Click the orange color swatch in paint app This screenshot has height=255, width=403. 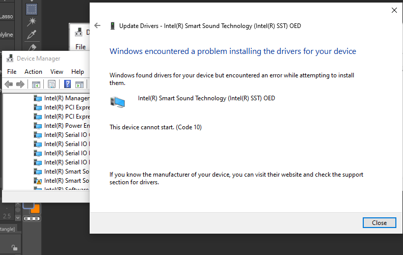[36, 209]
